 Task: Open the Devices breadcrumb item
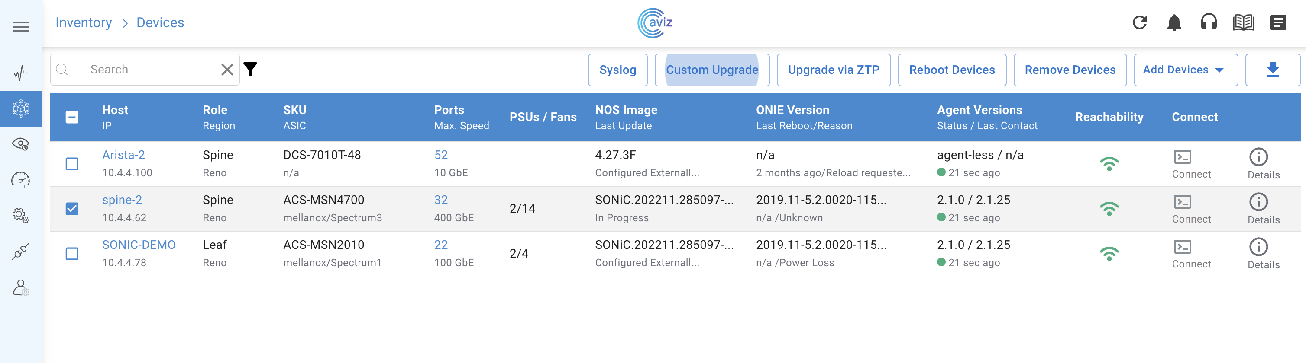pos(160,23)
